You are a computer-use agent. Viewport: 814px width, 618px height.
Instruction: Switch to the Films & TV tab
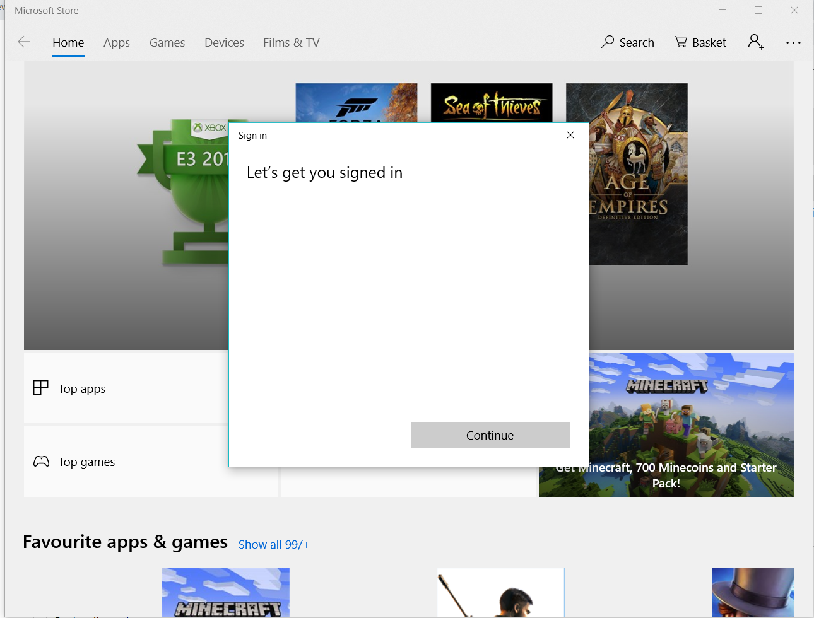click(x=291, y=42)
